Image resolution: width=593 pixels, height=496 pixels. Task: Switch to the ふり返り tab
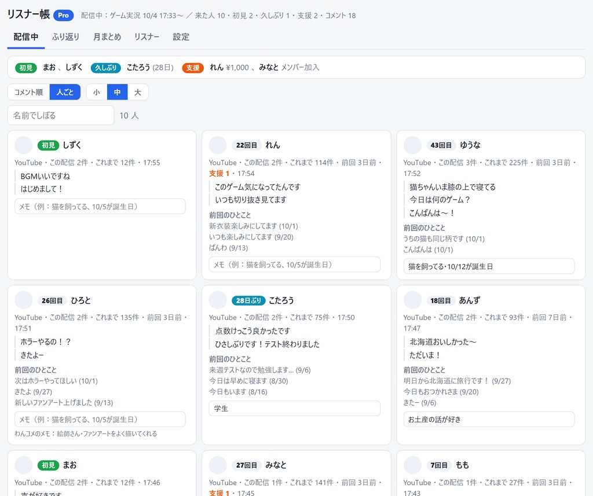pyautogui.click(x=66, y=36)
